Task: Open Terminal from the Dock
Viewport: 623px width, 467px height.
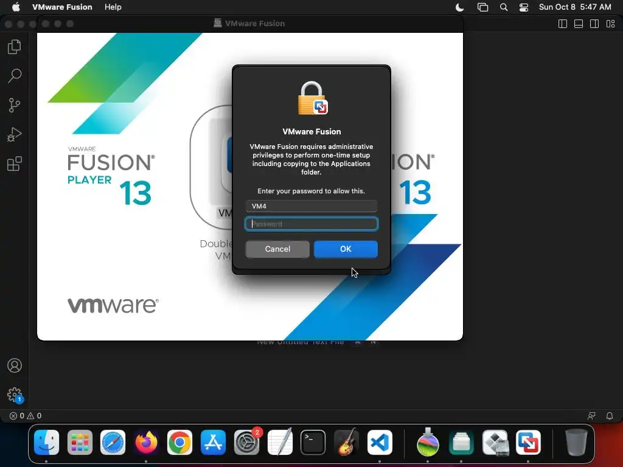Action: (x=313, y=442)
